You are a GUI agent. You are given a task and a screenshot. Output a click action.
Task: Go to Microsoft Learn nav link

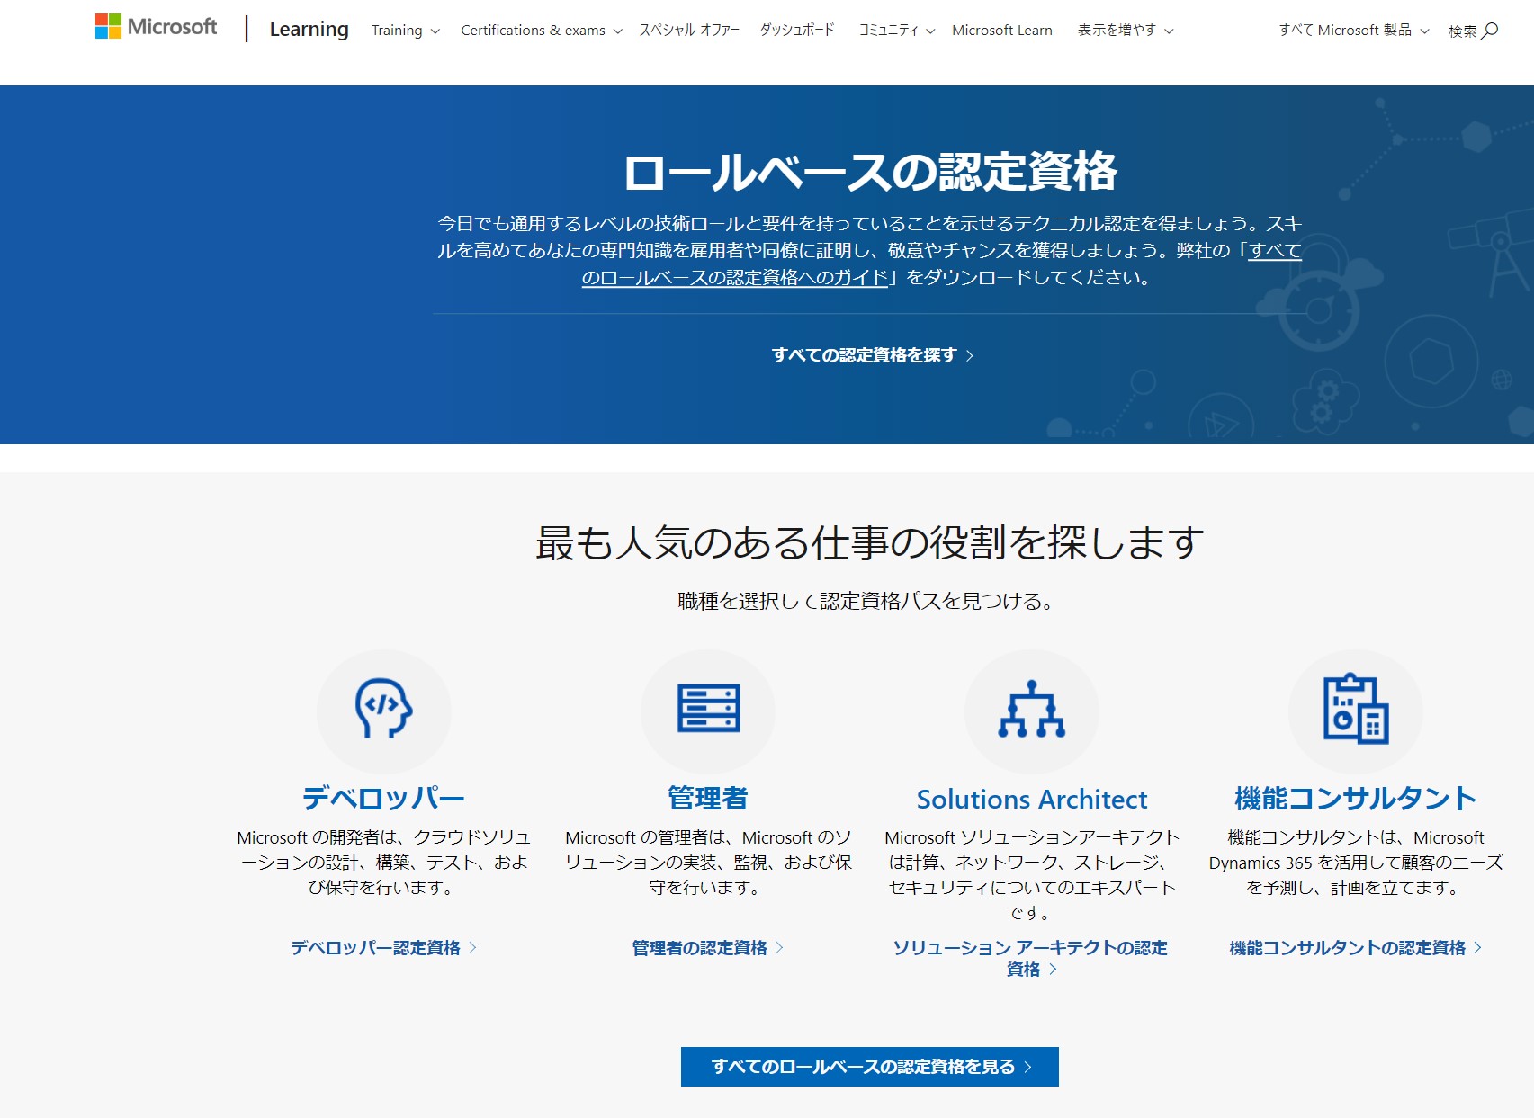tap(1002, 31)
